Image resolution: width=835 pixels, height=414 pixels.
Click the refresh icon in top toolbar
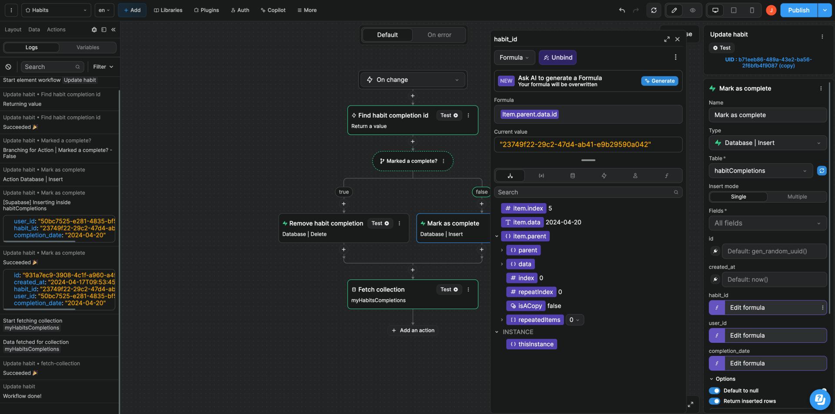pos(654,10)
